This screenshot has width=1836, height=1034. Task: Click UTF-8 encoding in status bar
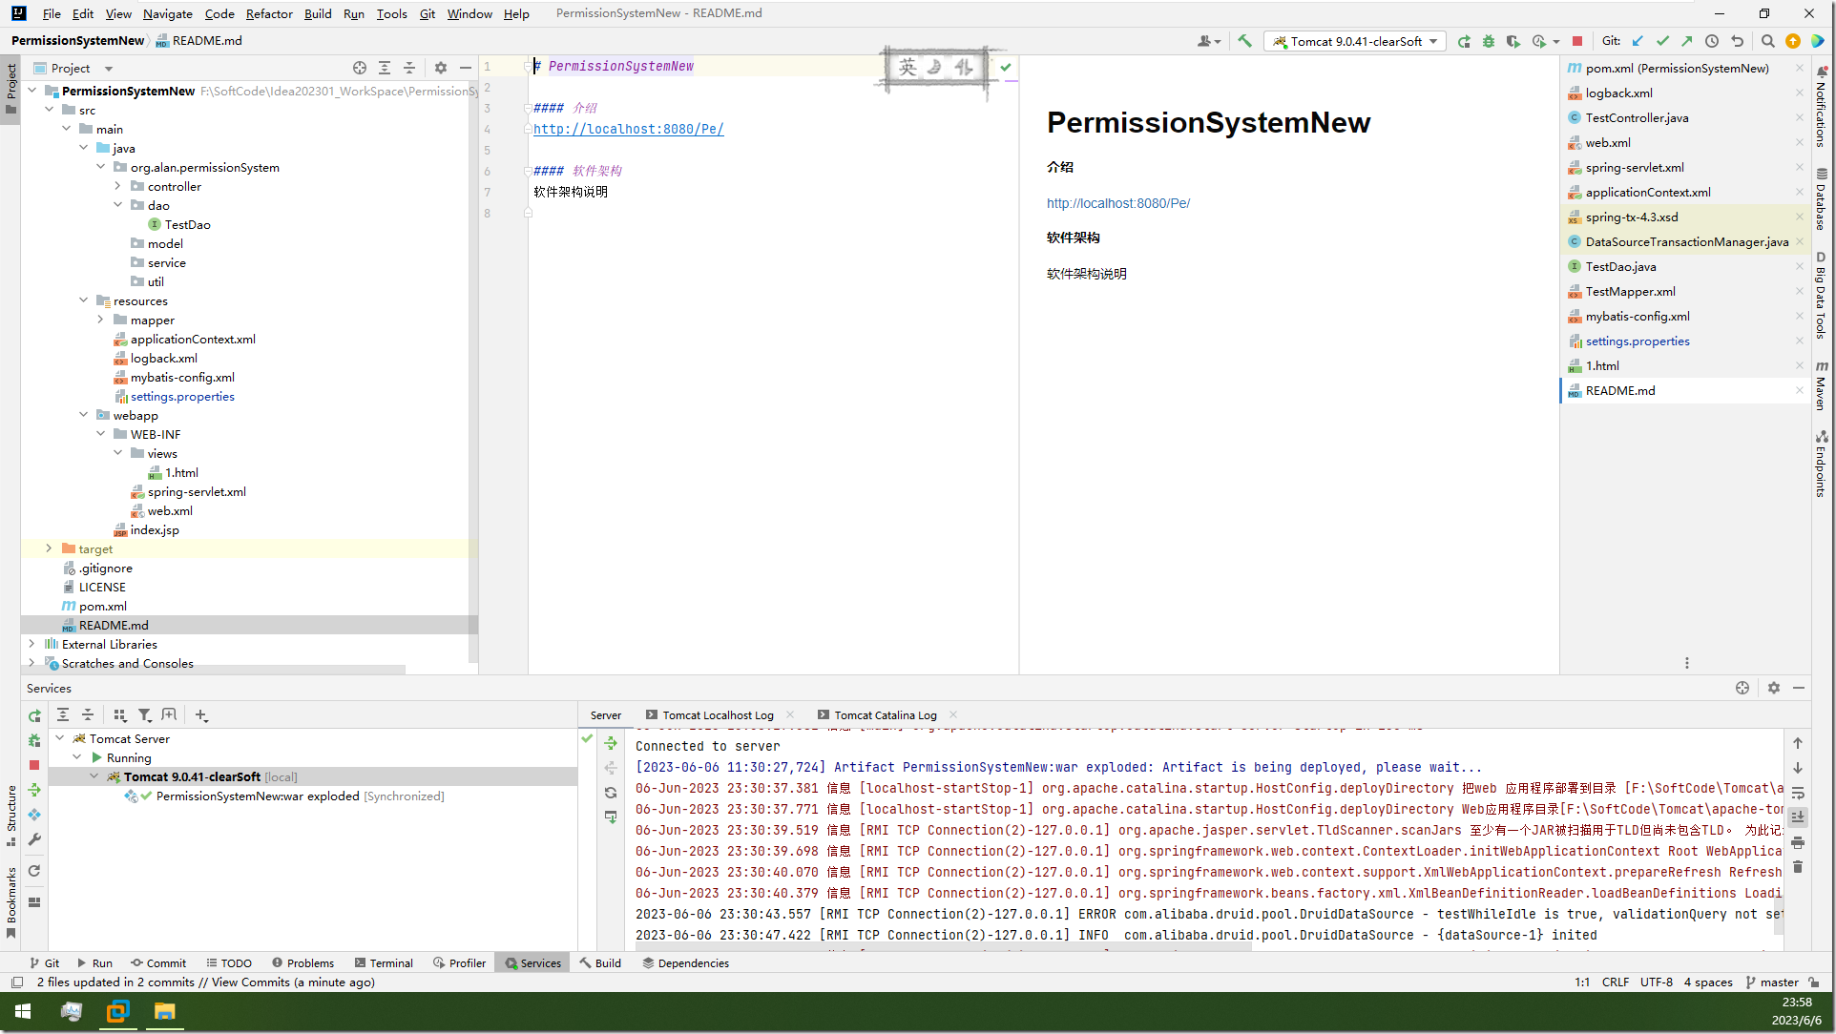[1656, 982]
